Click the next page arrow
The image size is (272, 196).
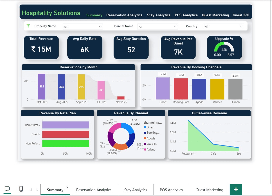pos(37,189)
